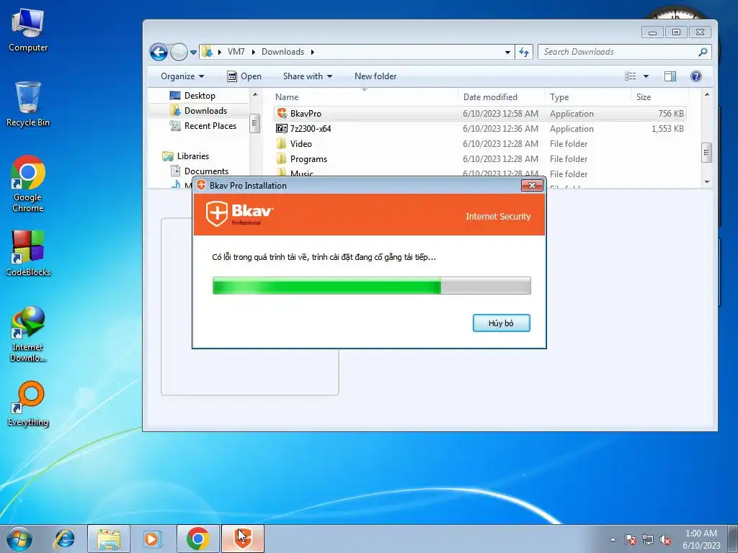This screenshot has width=738, height=553.
Task: Sort by Name column header
Action: pyautogui.click(x=365, y=97)
